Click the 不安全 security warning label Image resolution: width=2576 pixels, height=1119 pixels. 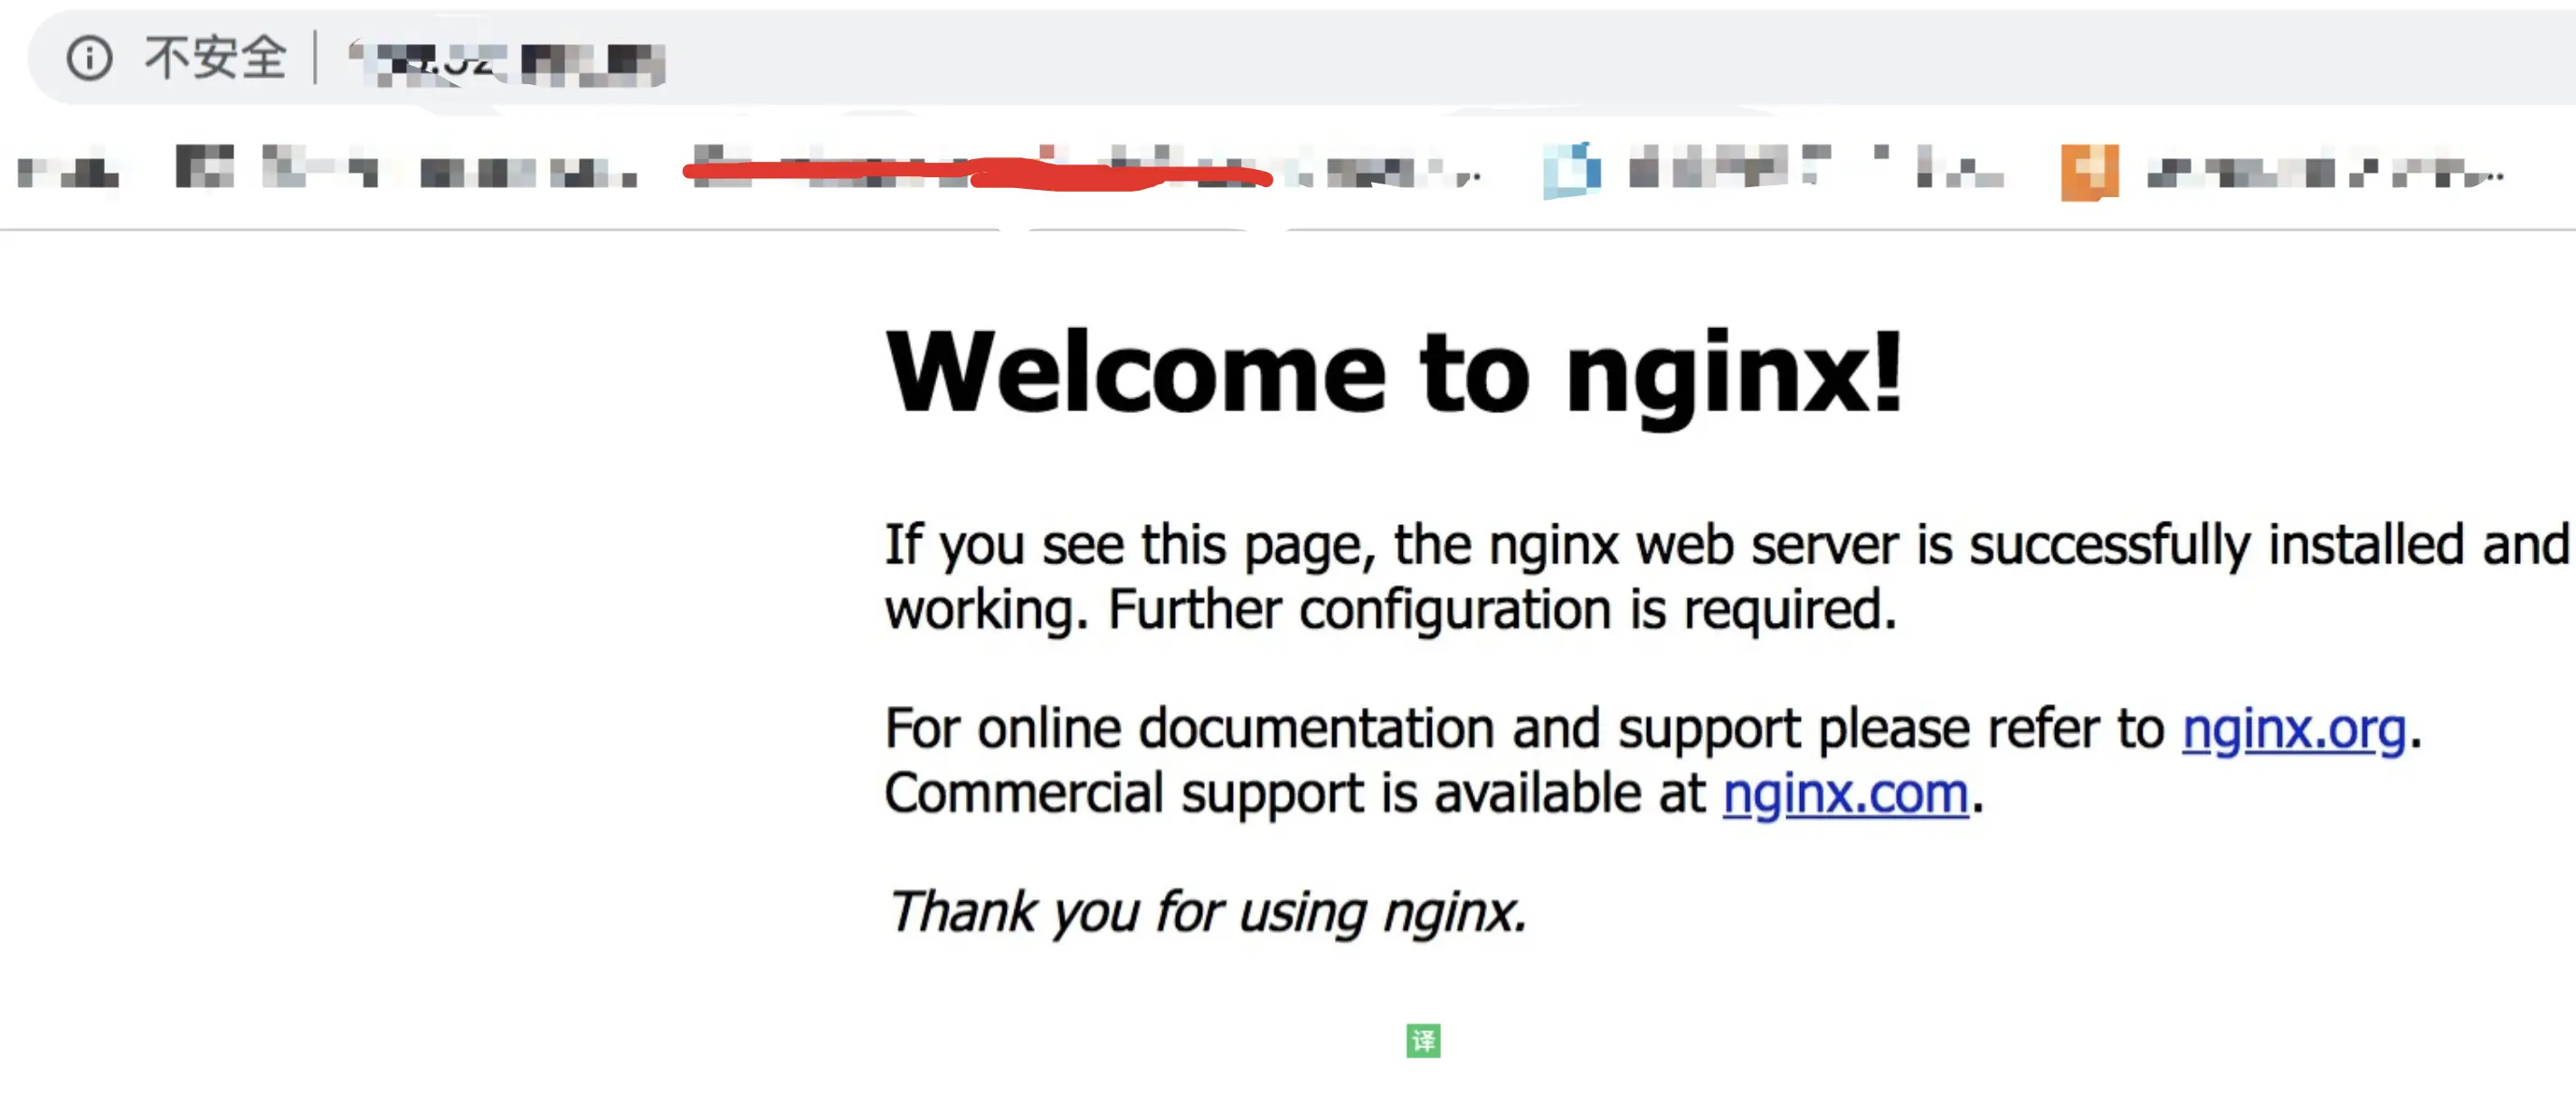tap(215, 58)
